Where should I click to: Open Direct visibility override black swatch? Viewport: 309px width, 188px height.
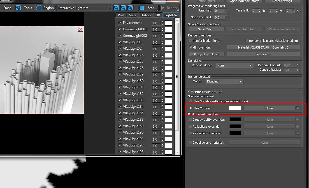(235, 119)
